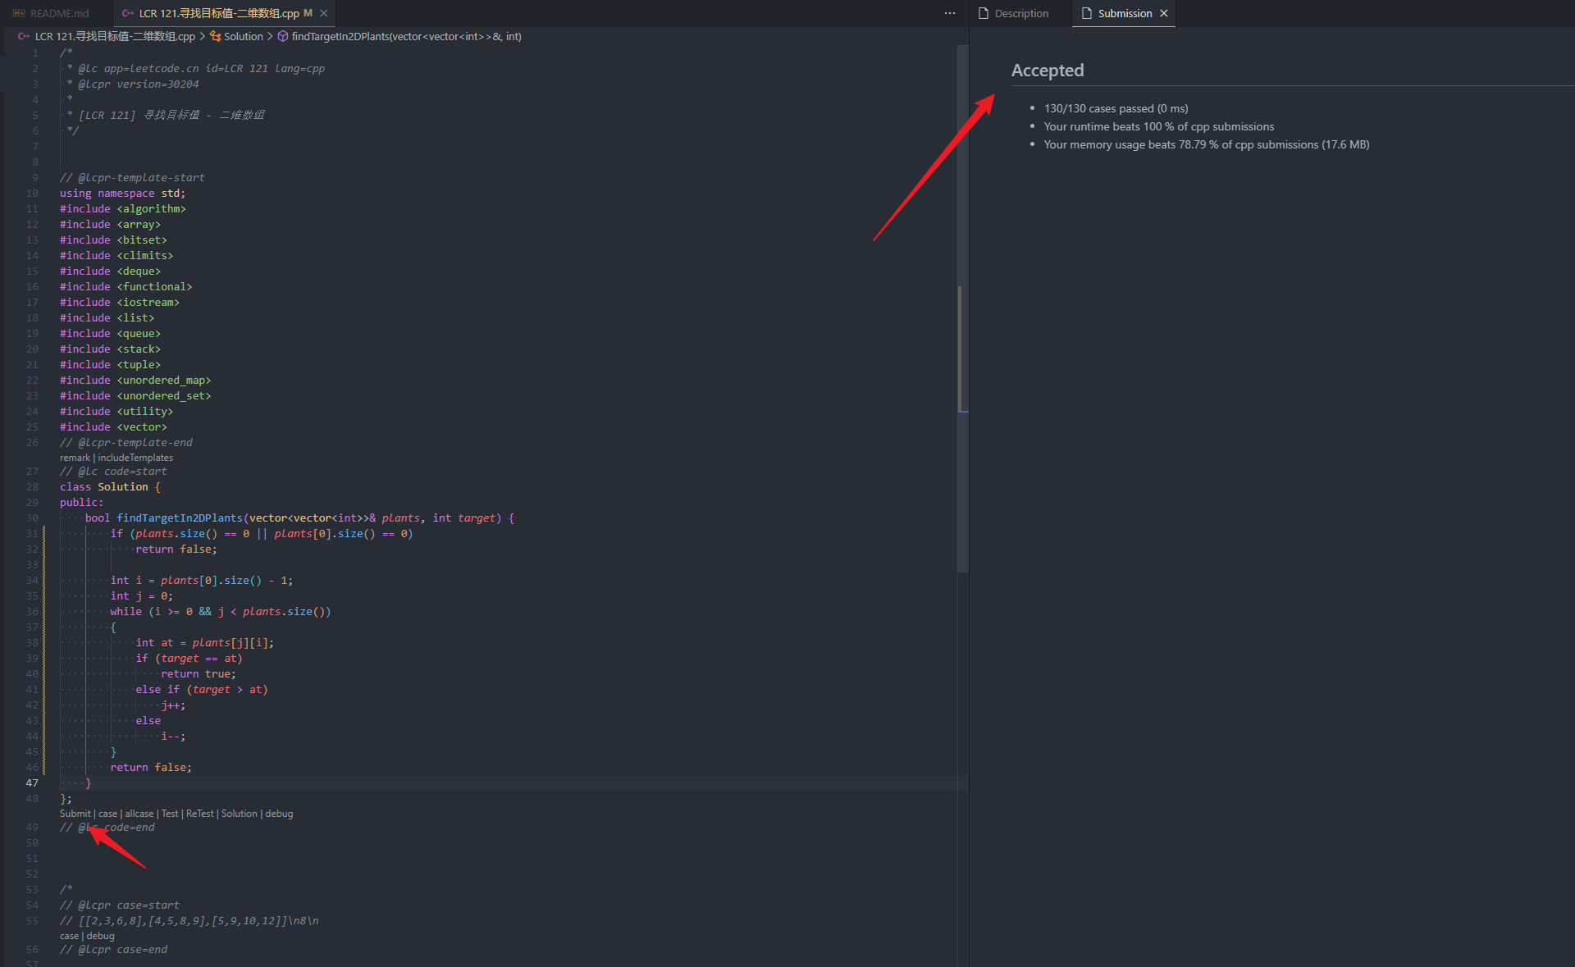Click the findTargetIn2DPlants method icon in the breadcrumb
The image size is (1575, 967).
[282, 36]
